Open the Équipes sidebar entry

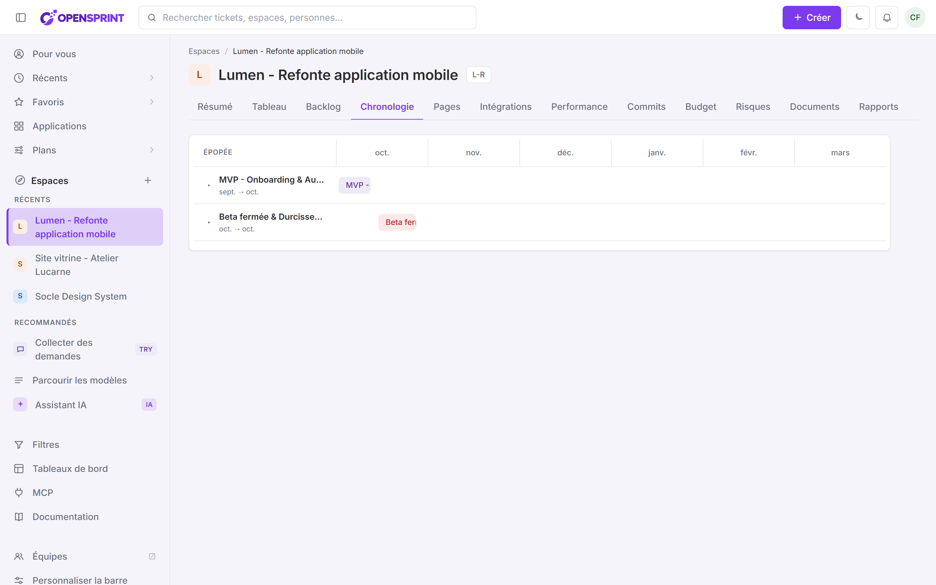pos(85,556)
